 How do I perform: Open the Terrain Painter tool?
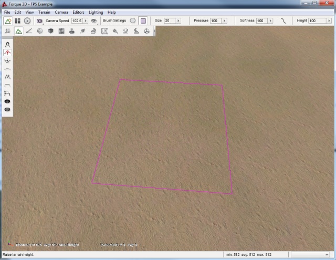click(x=28, y=31)
